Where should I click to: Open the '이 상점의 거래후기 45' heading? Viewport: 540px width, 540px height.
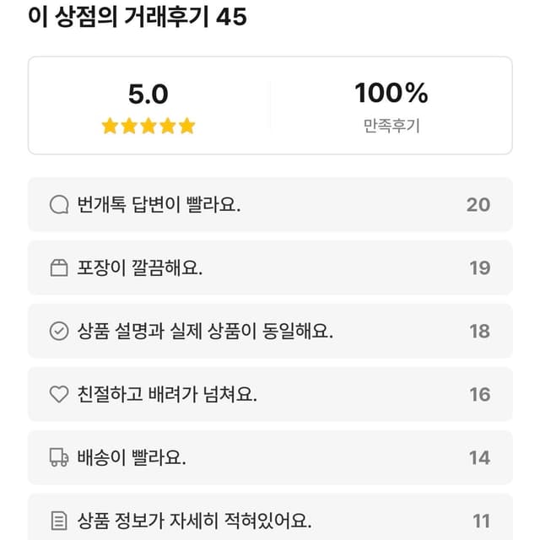(138, 16)
